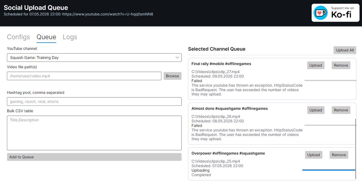Click the Browse button
The width and height of the screenshot is (362, 186).
click(173, 76)
